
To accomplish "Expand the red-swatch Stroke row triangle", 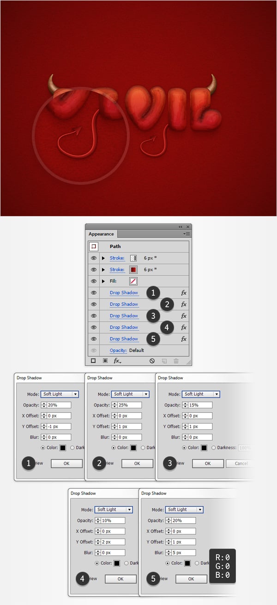I will (103, 270).
